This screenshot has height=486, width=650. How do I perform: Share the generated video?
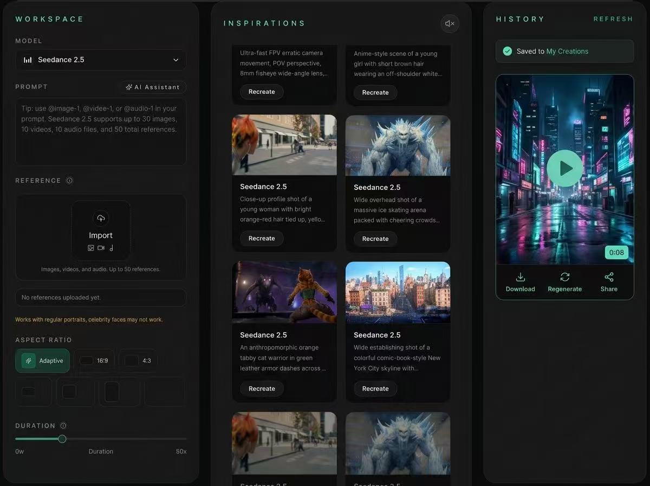tap(609, 282)
